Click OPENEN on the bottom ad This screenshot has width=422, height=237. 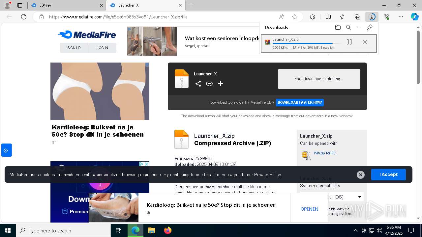pyautogui.click(x=309, y=209)
